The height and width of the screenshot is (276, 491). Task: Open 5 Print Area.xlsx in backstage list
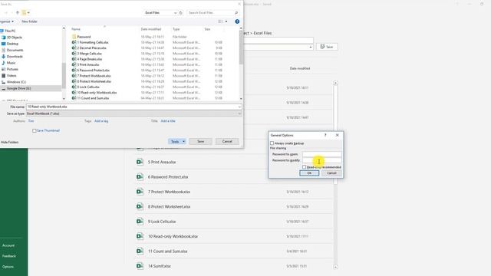tap(162, 162)
